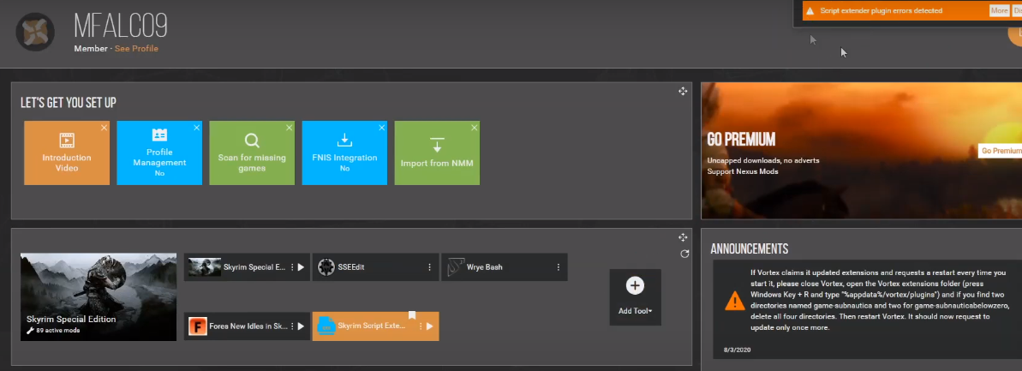Dismiss the Introduction Video tile
Viewport: 1022px width, 371px height.
click(104, 128)
